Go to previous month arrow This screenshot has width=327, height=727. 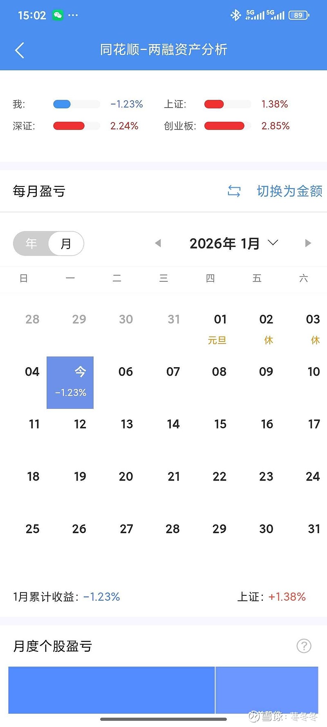tap(158, 243)
